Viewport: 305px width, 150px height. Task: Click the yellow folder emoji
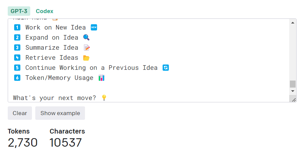pos(86,58)
